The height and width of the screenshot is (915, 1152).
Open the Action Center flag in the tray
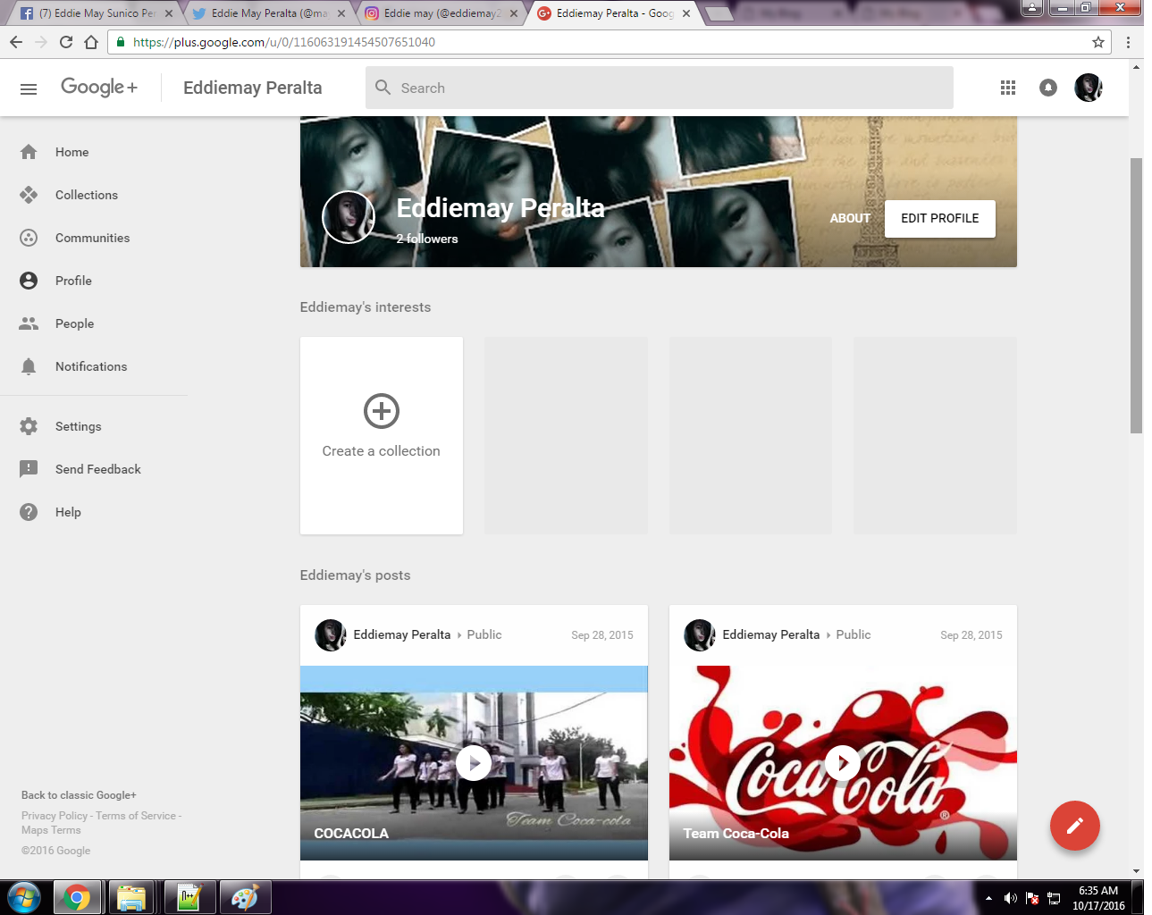(1032, 898)
